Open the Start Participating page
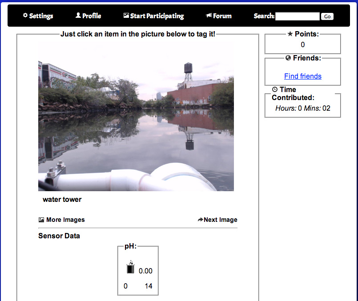 pyautogui.click(x=157, y=16)
